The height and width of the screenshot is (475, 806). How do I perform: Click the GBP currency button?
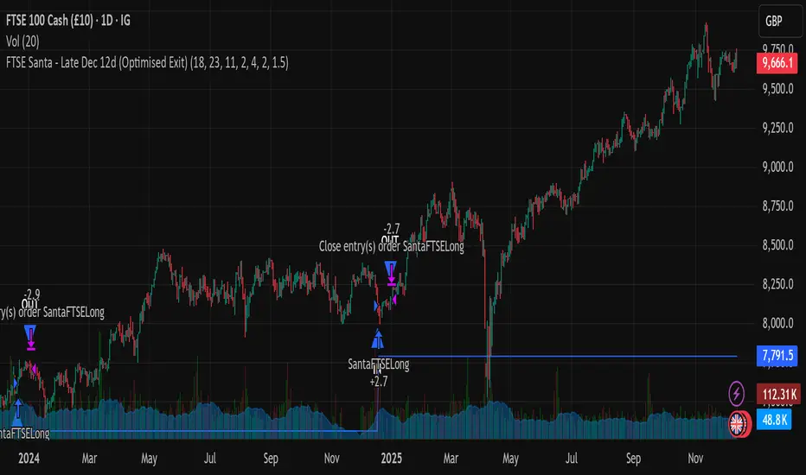pyautogui.click(x=780, y=21)
